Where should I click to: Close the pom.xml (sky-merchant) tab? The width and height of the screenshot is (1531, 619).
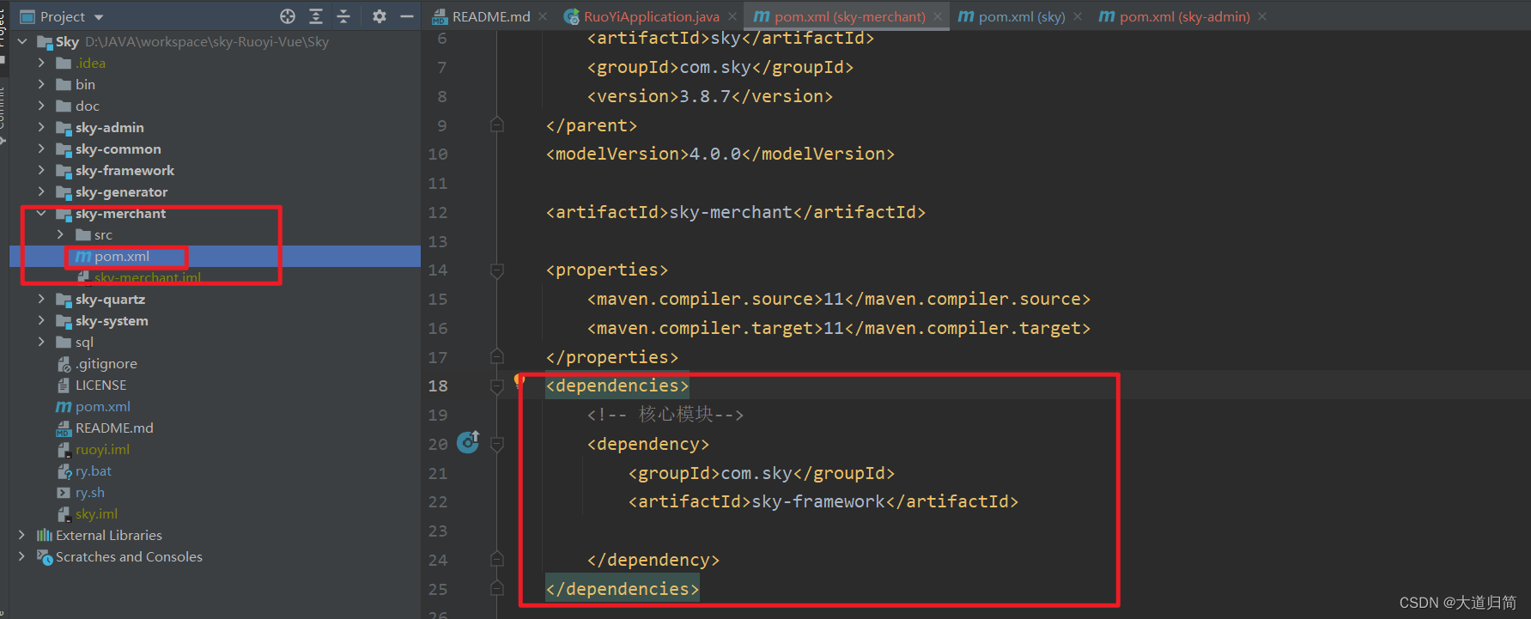click(x=938, y=16)
